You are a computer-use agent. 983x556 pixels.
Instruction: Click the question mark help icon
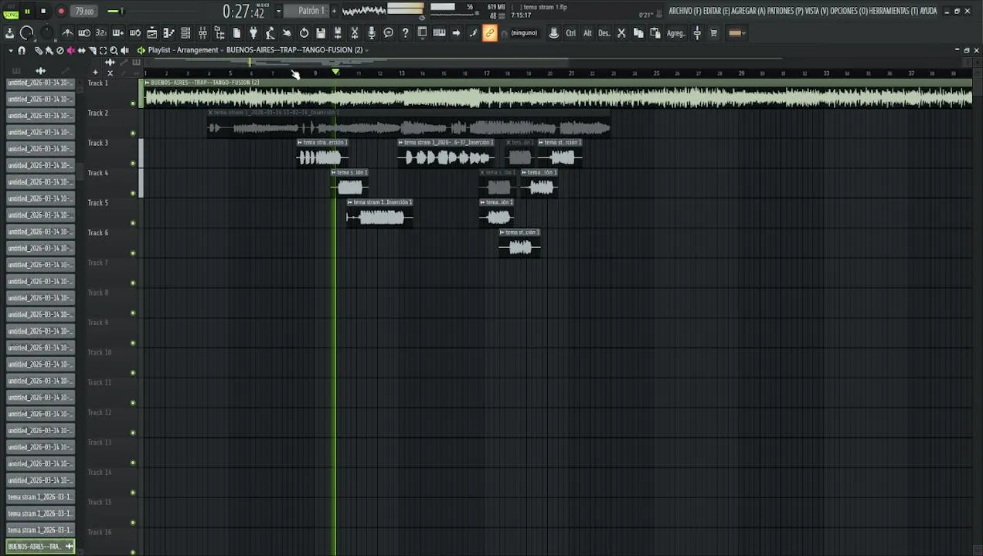tap(405, 32)
